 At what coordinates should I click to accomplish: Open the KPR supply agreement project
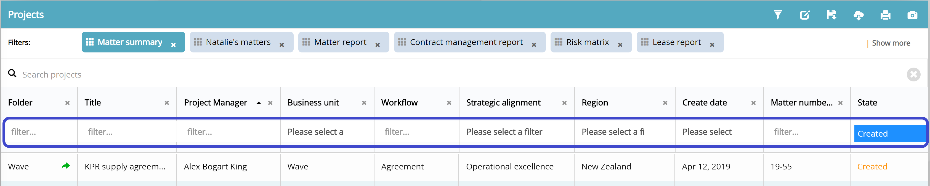pyautogui.click(x=124, y=166)
